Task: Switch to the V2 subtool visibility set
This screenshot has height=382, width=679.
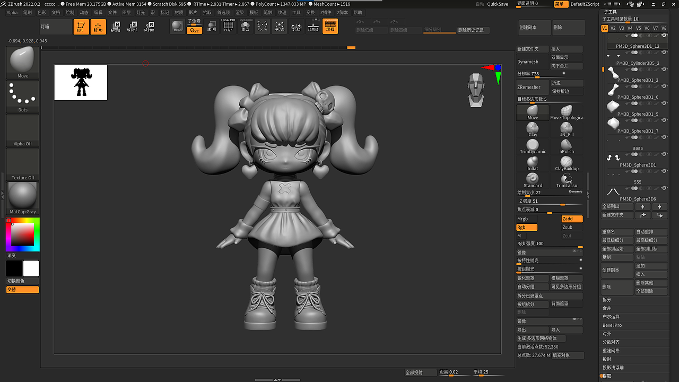Action: click(x=613, y=28)
